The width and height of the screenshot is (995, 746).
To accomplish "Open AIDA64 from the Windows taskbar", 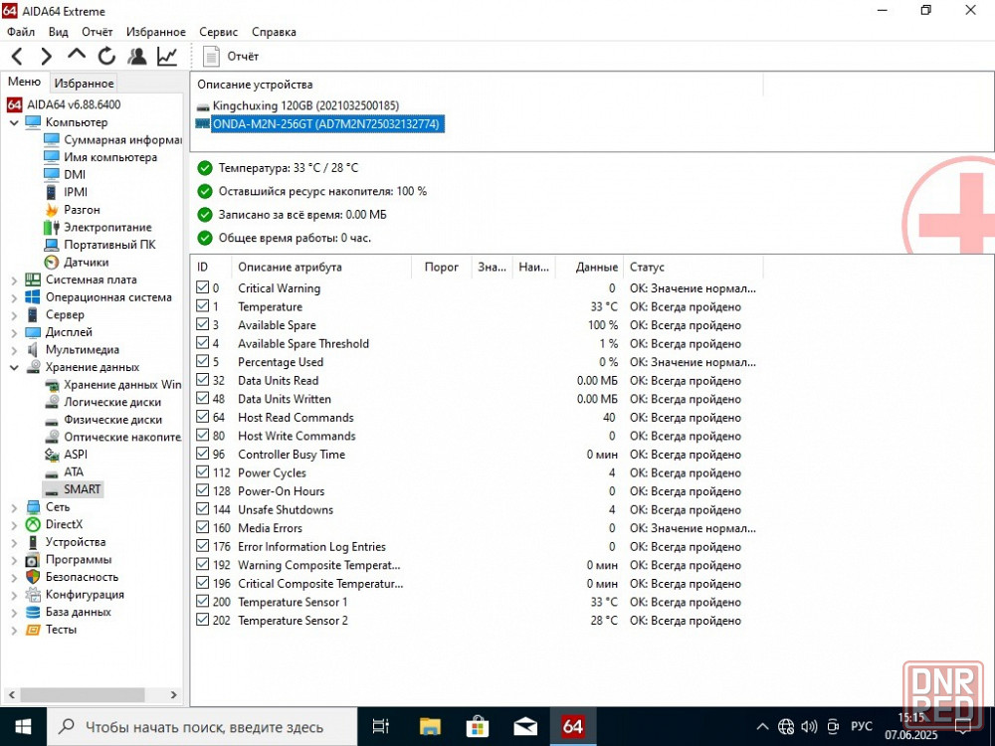I will tap(572, 726).
